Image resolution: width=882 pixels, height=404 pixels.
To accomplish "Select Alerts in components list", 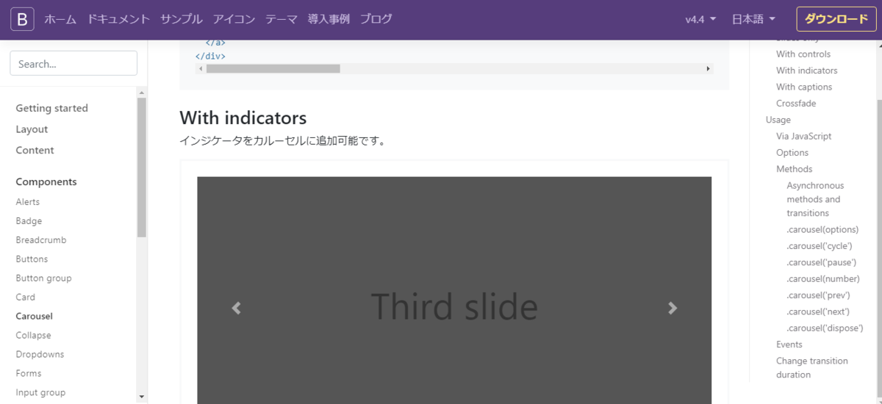I will [28, 202].
